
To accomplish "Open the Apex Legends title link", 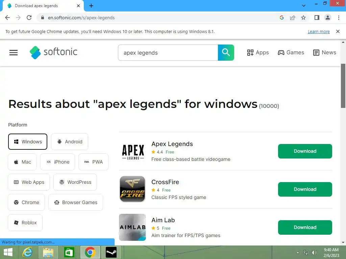I will pos(172,144).
